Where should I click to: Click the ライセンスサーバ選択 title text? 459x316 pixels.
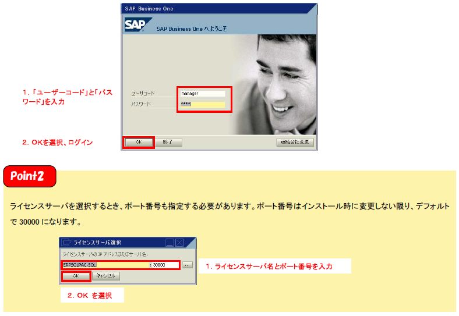tap(97, 243)
